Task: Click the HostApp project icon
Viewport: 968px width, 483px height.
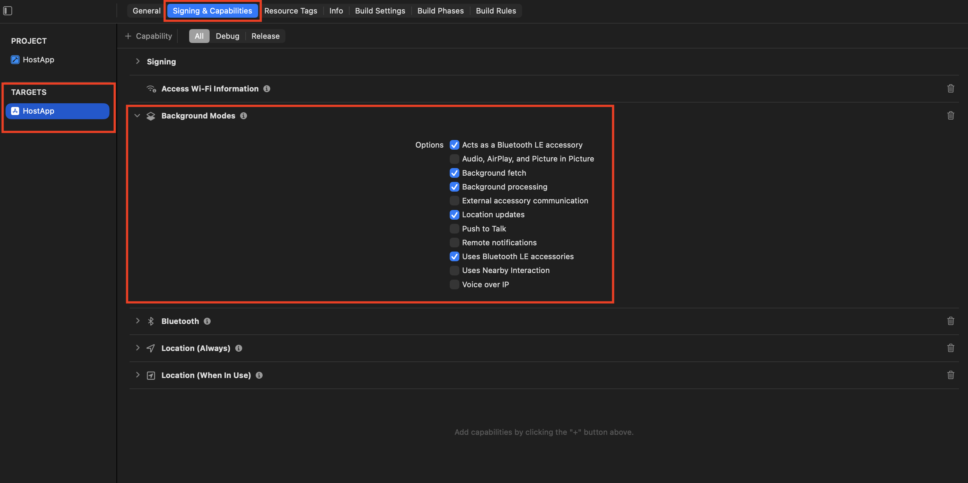Action: [15, 59]
